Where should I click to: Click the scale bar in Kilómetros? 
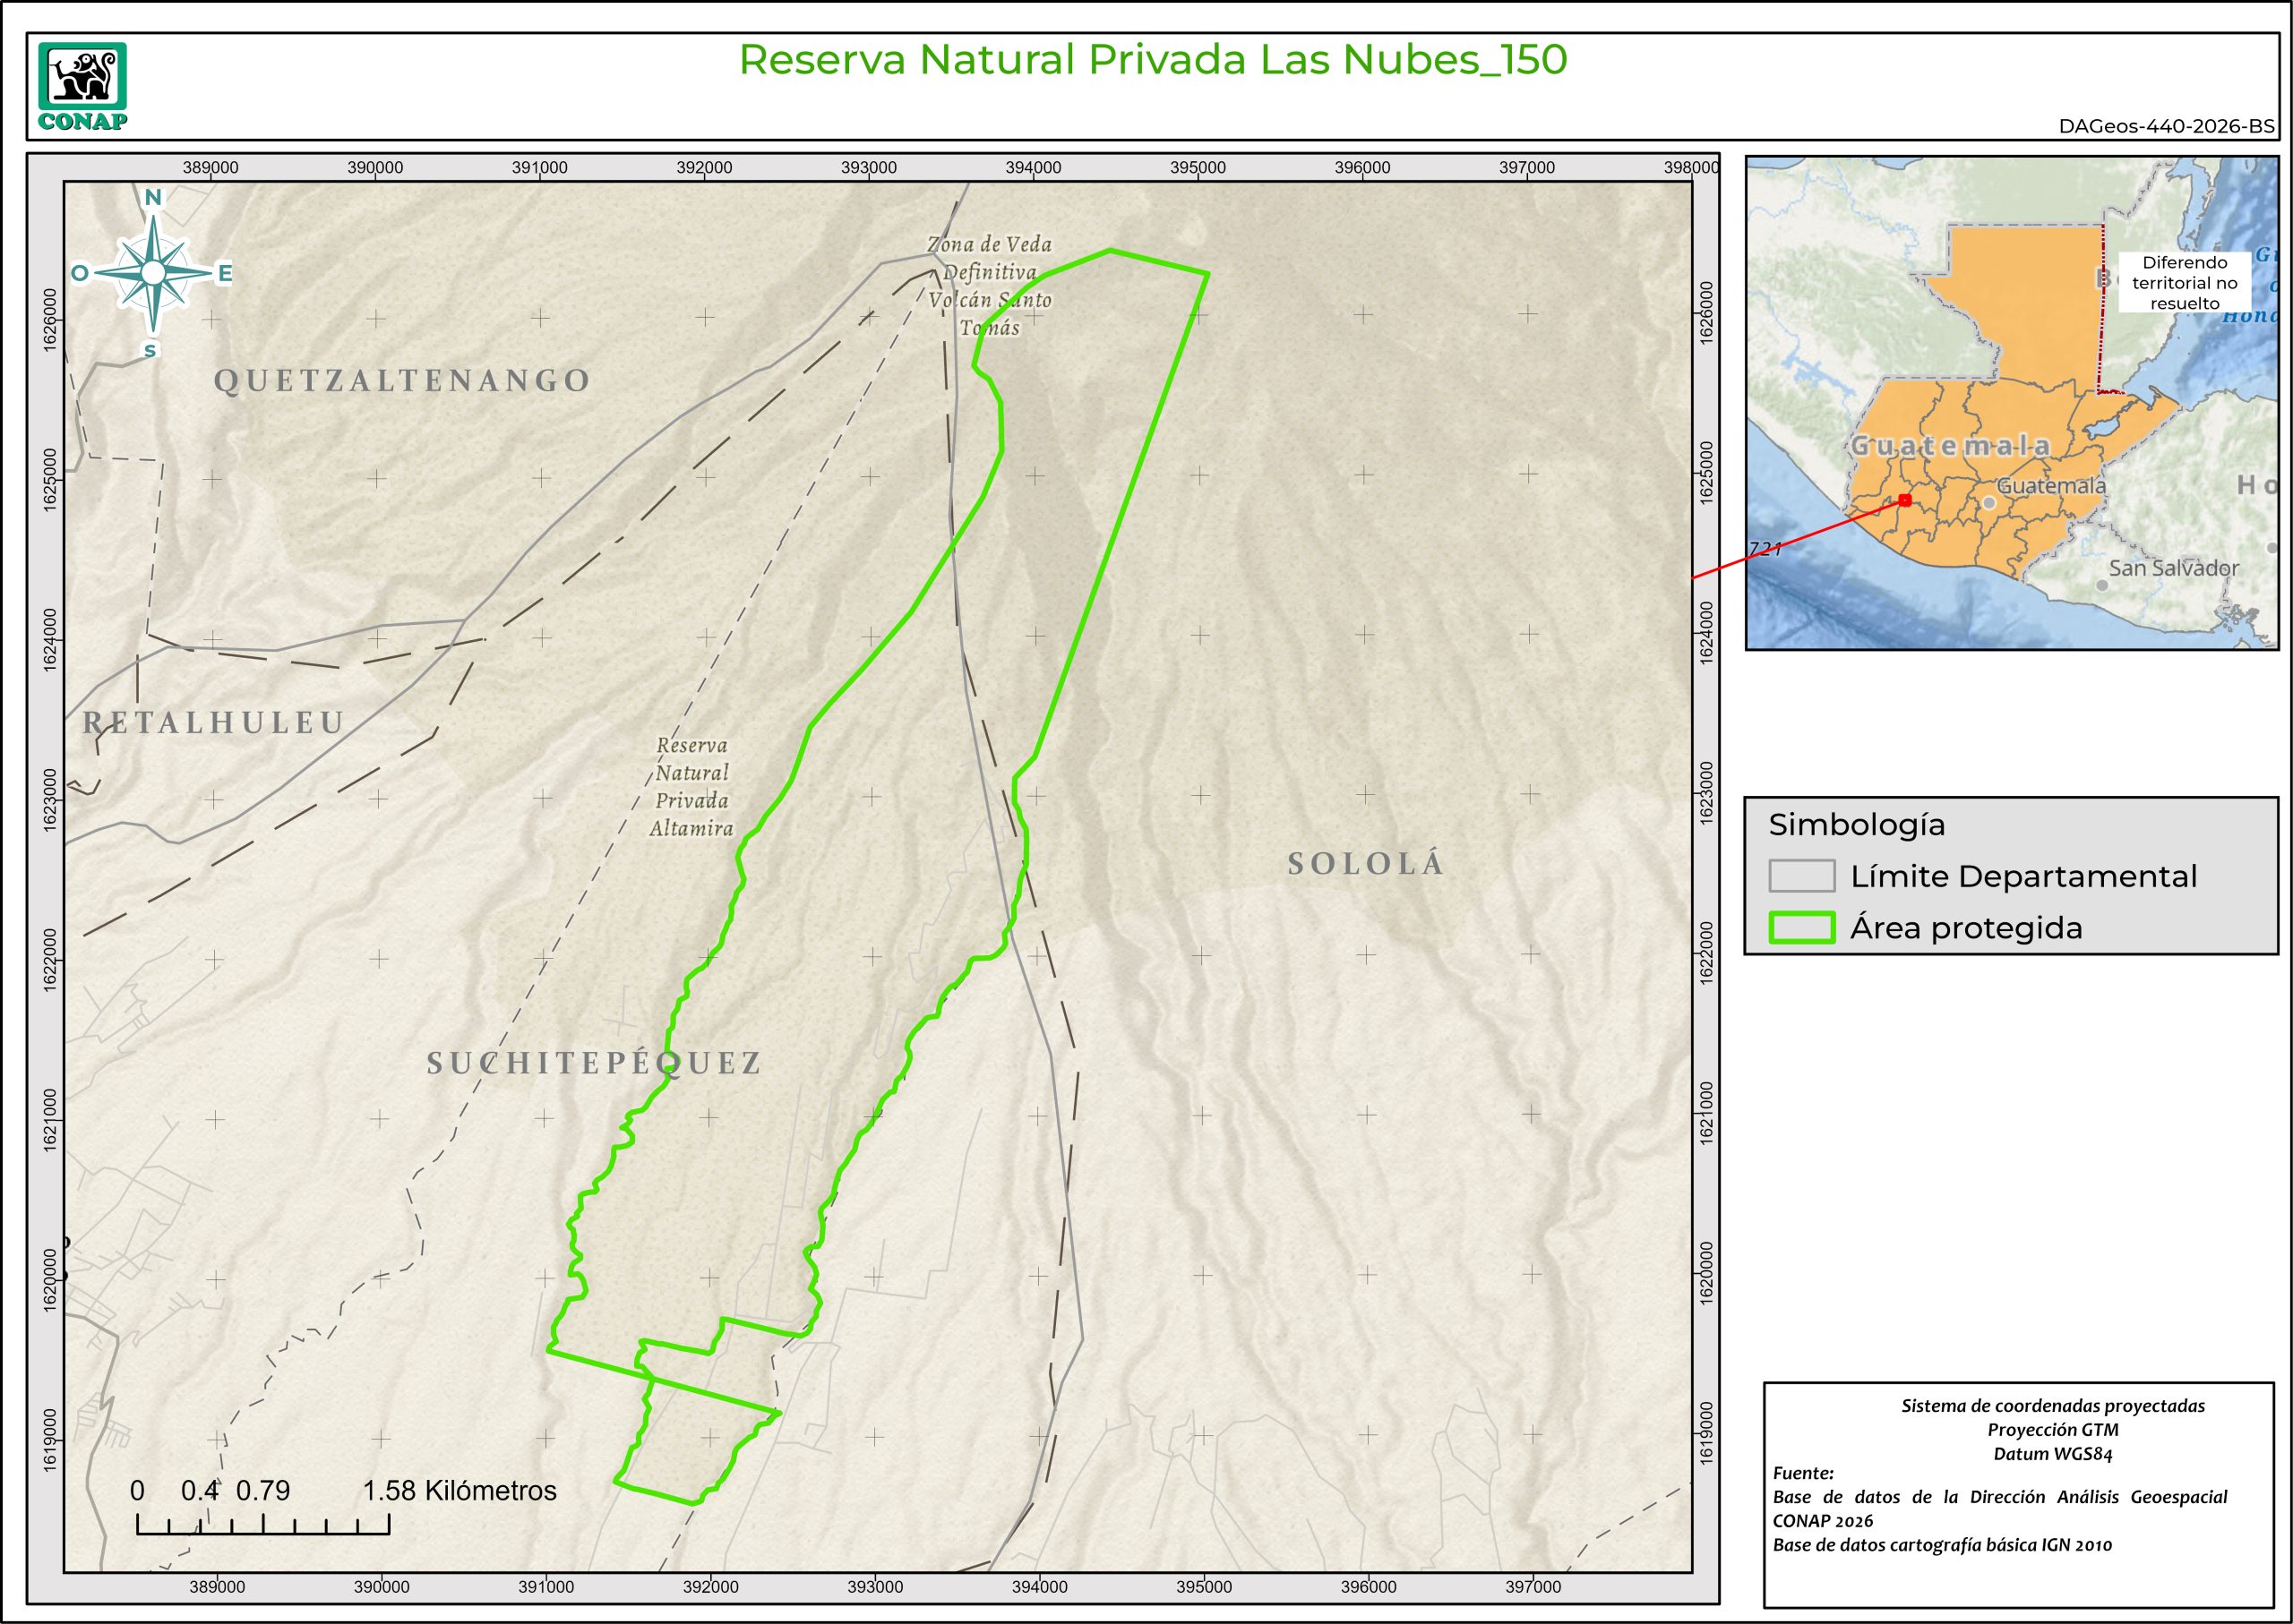coord(263,1523)
